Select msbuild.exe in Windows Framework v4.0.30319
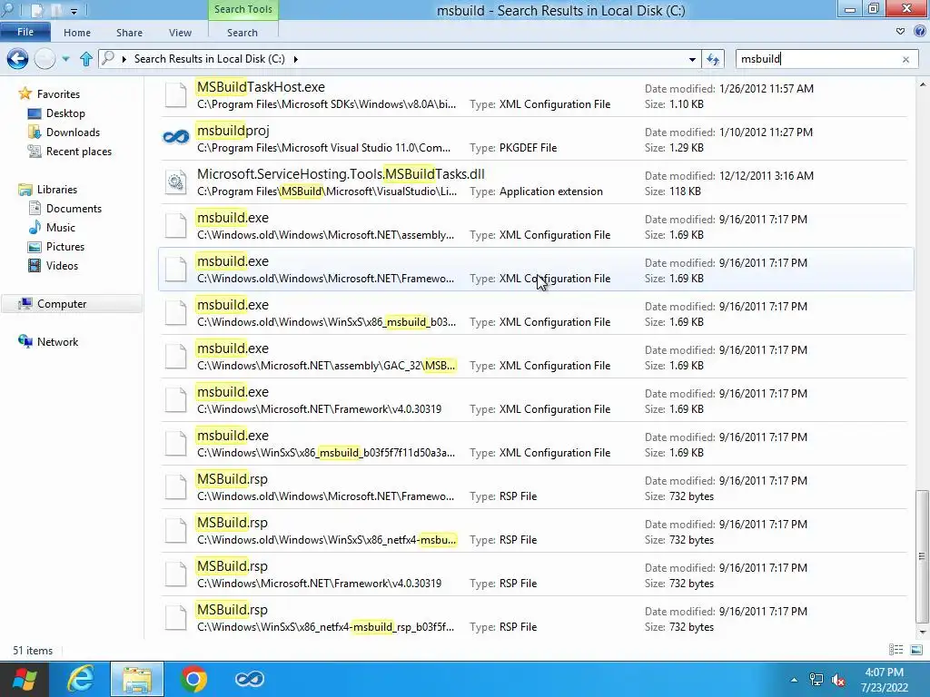The height and width of the screenshot is (697, 930). (x=534, y=400)
